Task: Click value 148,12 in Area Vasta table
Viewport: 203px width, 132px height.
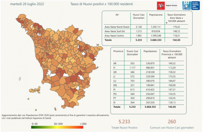Action: tap(176, 31)
